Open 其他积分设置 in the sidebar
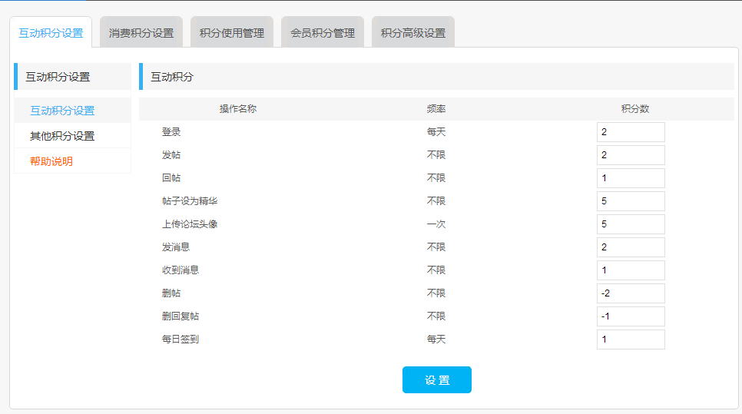This screenshot has height=414, width=742. tap(62, 136)
